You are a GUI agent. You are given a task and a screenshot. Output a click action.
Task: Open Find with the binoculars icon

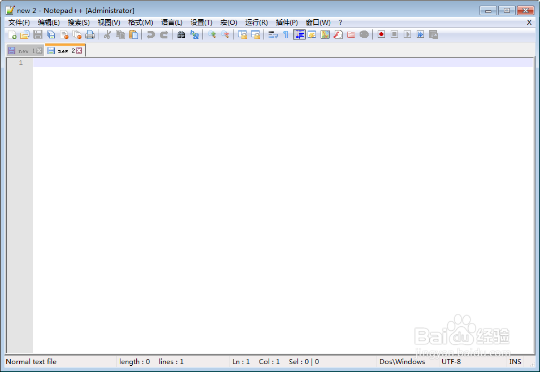click(181, 34)
